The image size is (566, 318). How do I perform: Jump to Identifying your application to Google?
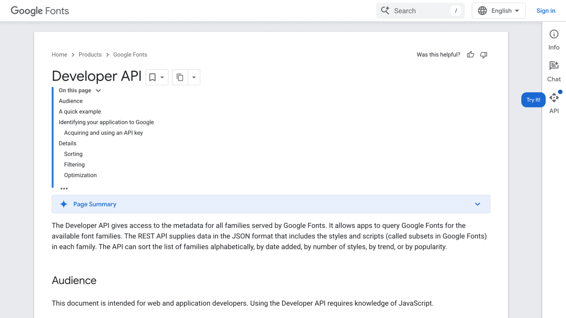point(106,122)
